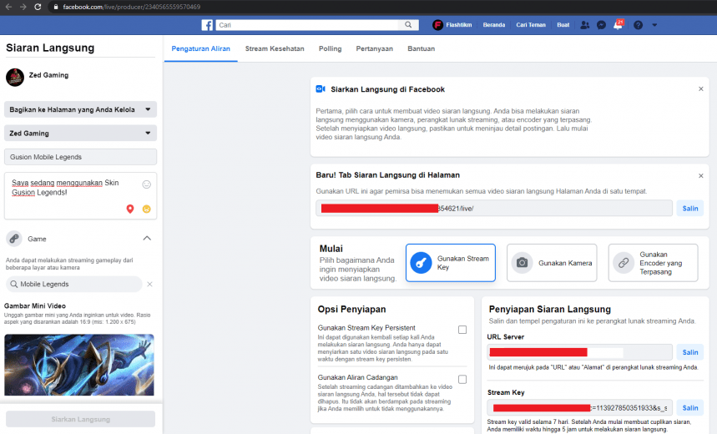The image size is (717, 434).
Task: Click the post description text area
Action: pyautogui.click(x=80, y=196)
